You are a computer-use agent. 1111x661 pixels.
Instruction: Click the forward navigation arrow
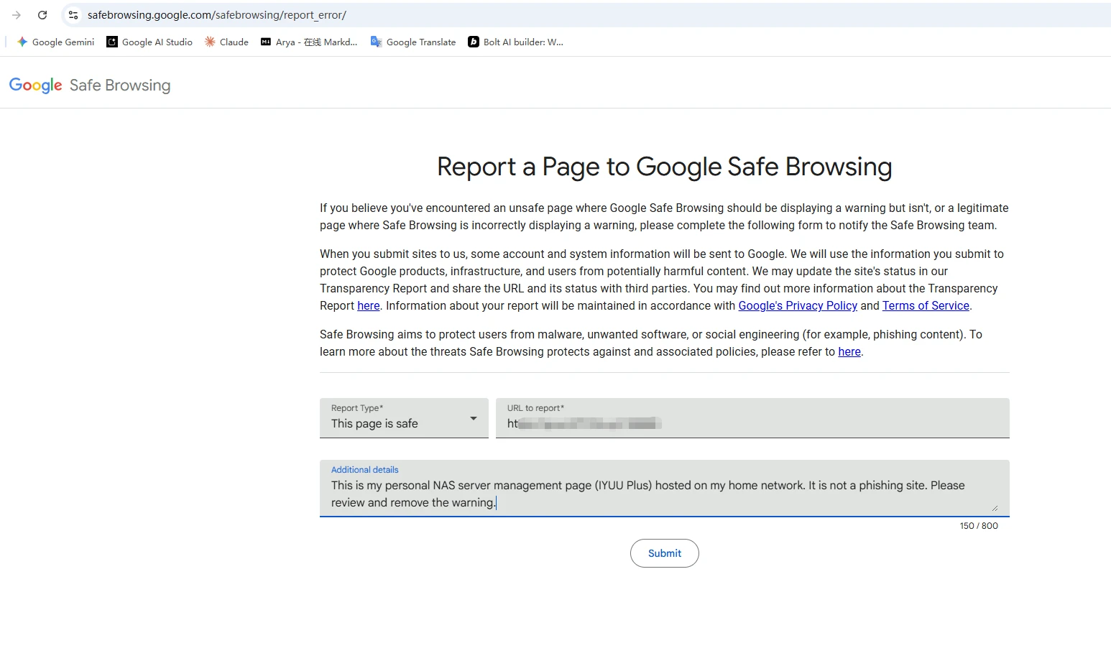click(x=16, y=14)
